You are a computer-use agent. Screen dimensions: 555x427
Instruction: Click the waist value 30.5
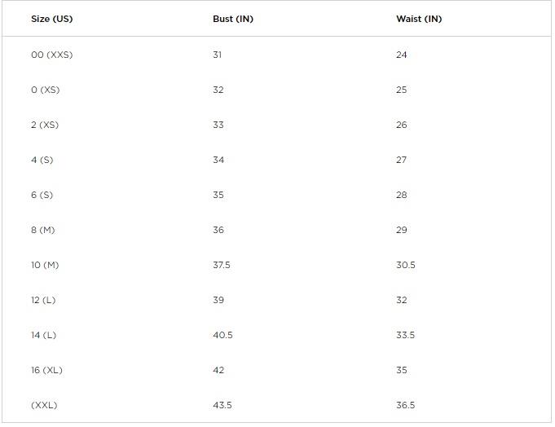pyautogui.click(x=406, y=265)
